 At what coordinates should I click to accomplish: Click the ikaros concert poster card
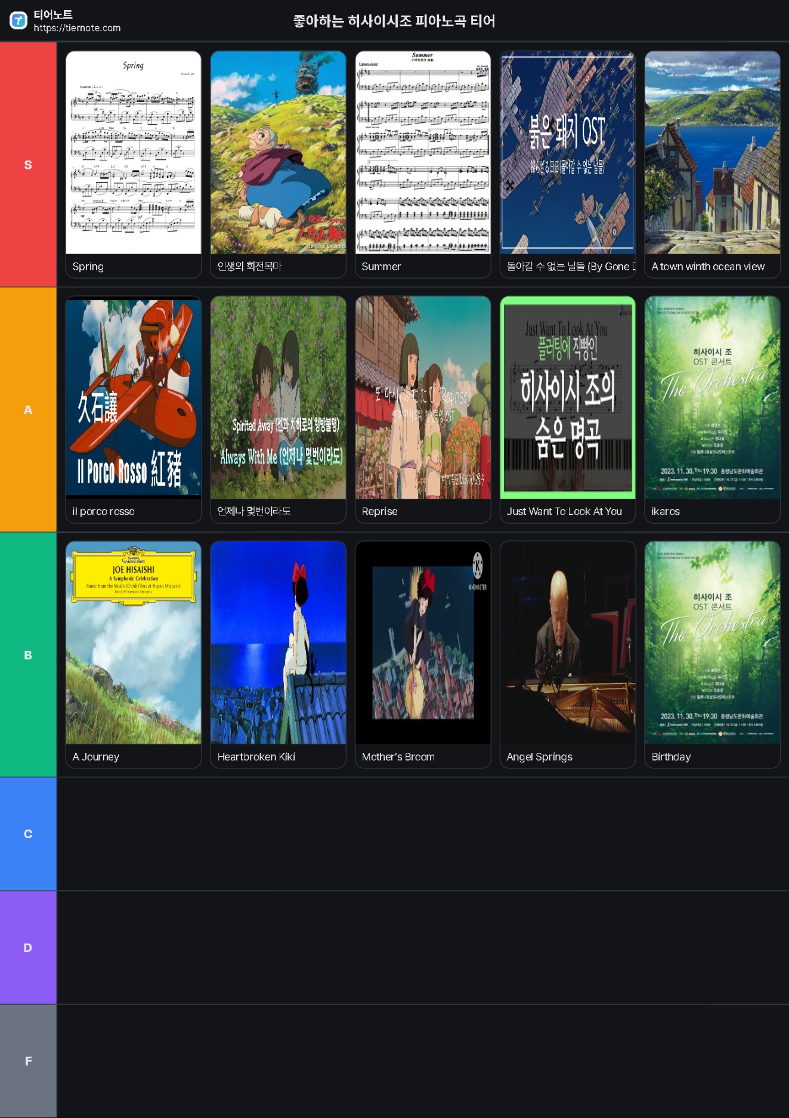(x=712, y=409)
